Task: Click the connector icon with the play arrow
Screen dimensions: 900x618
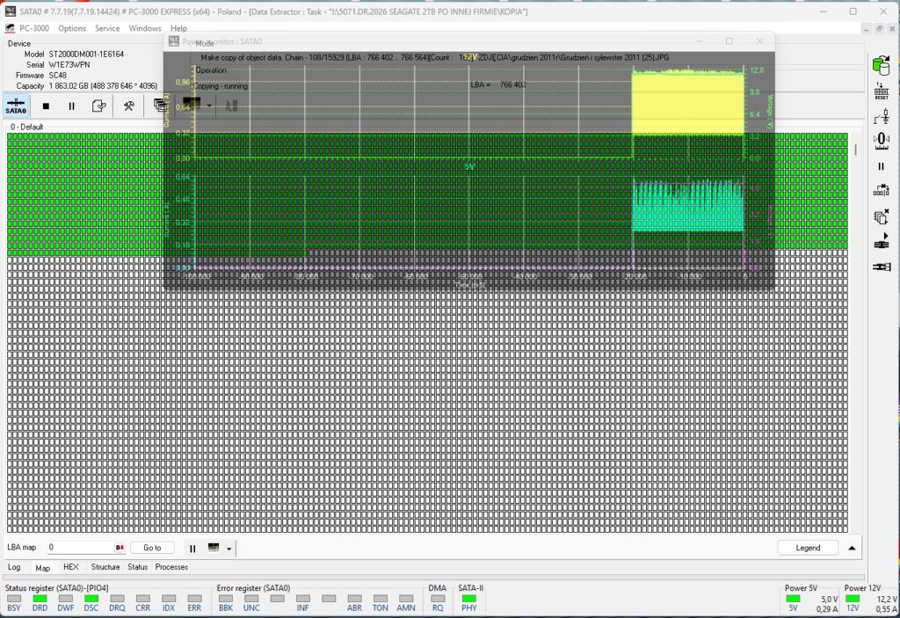Action: [x=881, y=242]
